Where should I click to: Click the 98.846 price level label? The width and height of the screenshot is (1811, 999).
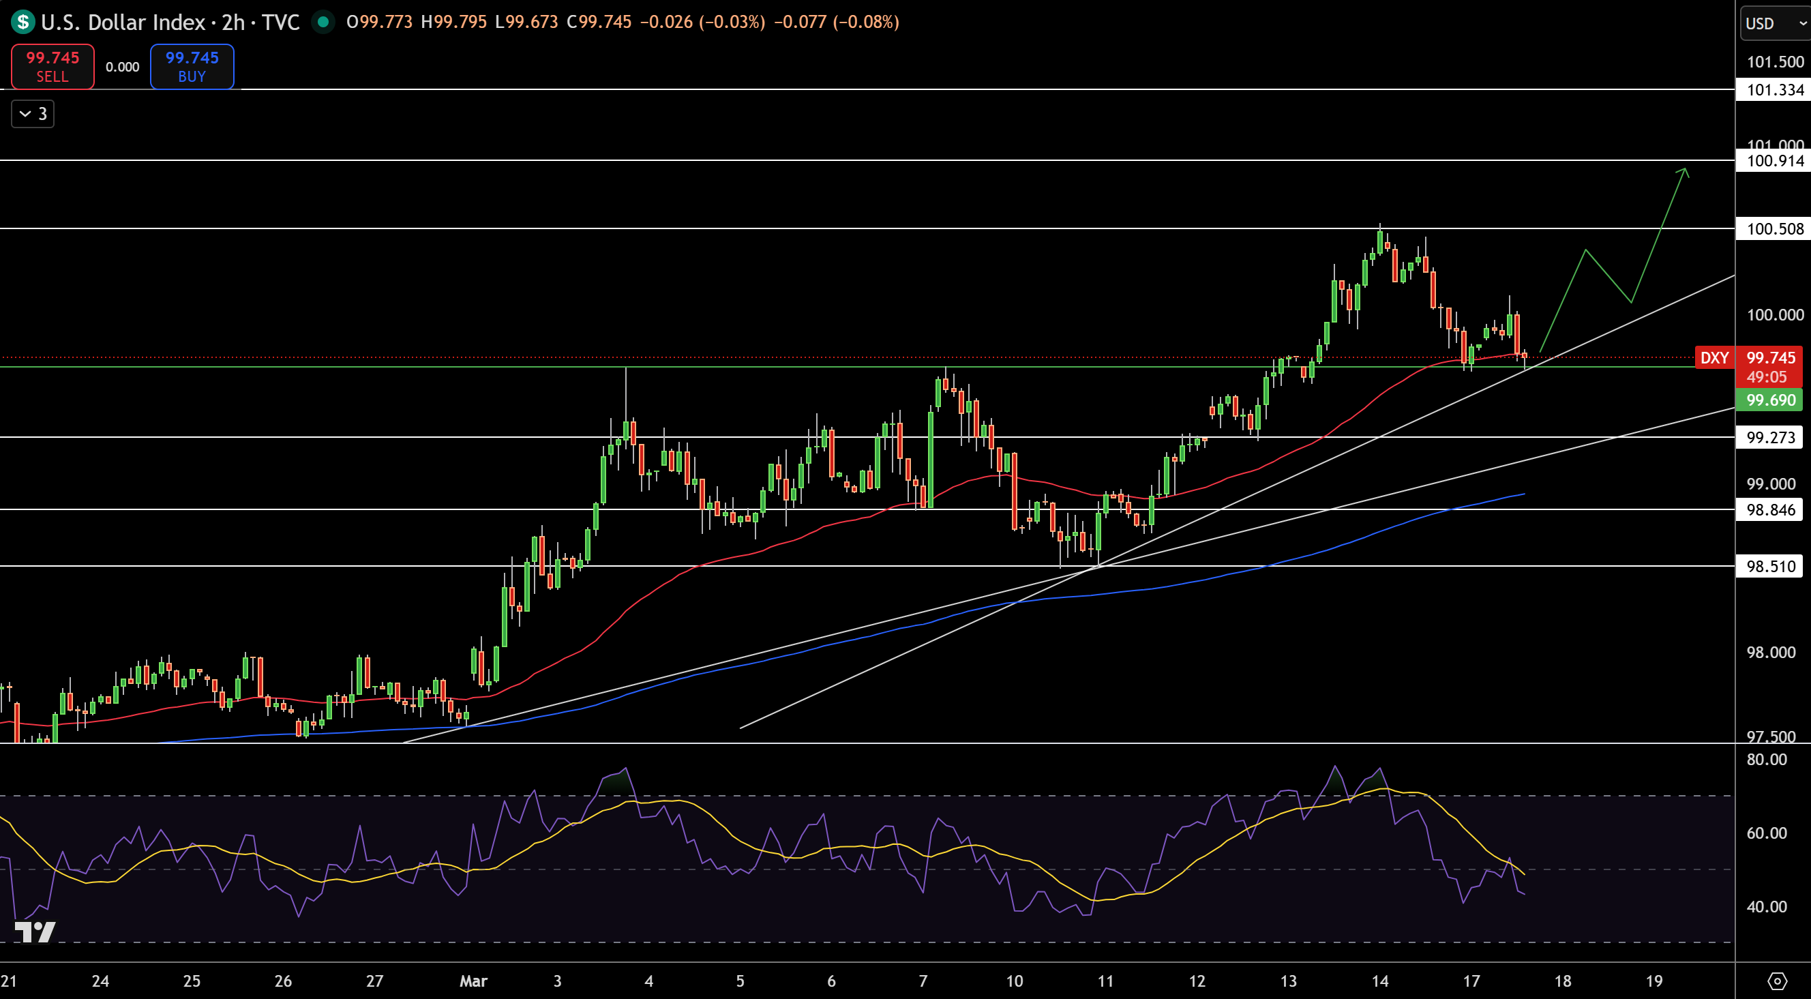point(1769,509)
